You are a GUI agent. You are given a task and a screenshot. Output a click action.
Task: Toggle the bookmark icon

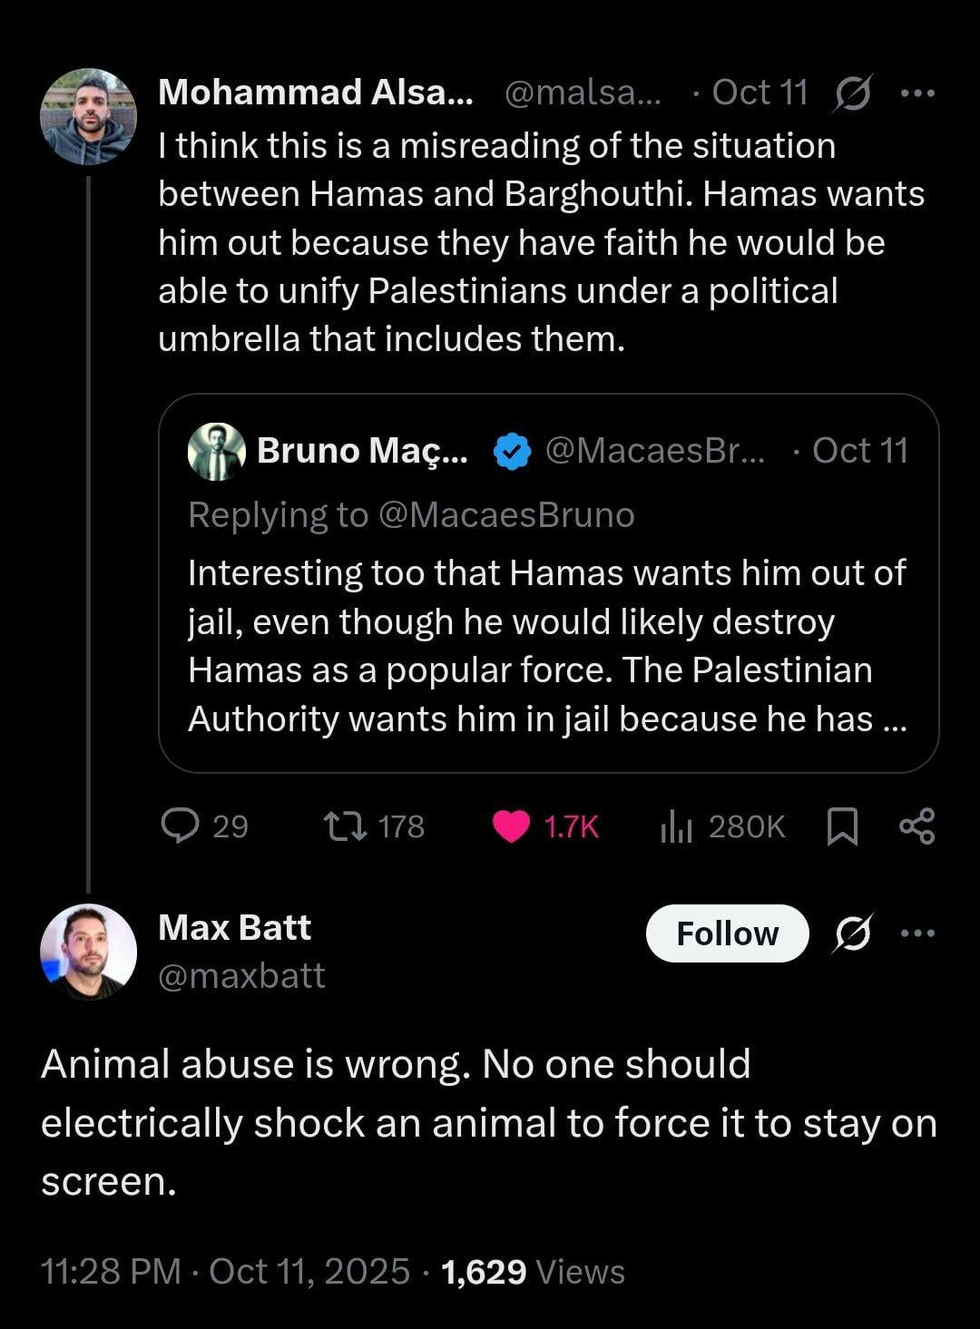(x=843, y=826)
